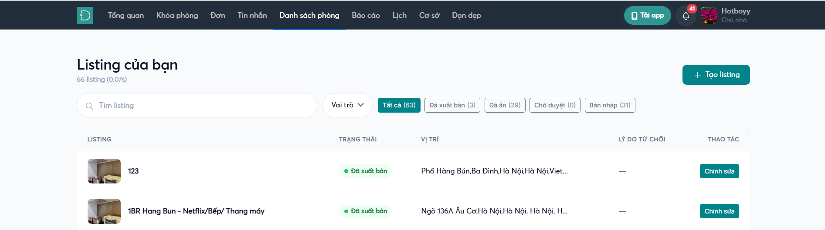Click the THAO TÁC column header
Image resolution: width=825 pixels, height=230 pixels.
point(723,140)
